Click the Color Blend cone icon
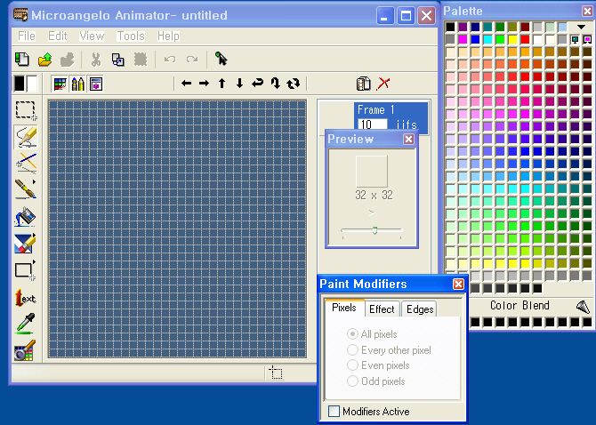This screenshot has width=596, height=425. tap(583, 306)
